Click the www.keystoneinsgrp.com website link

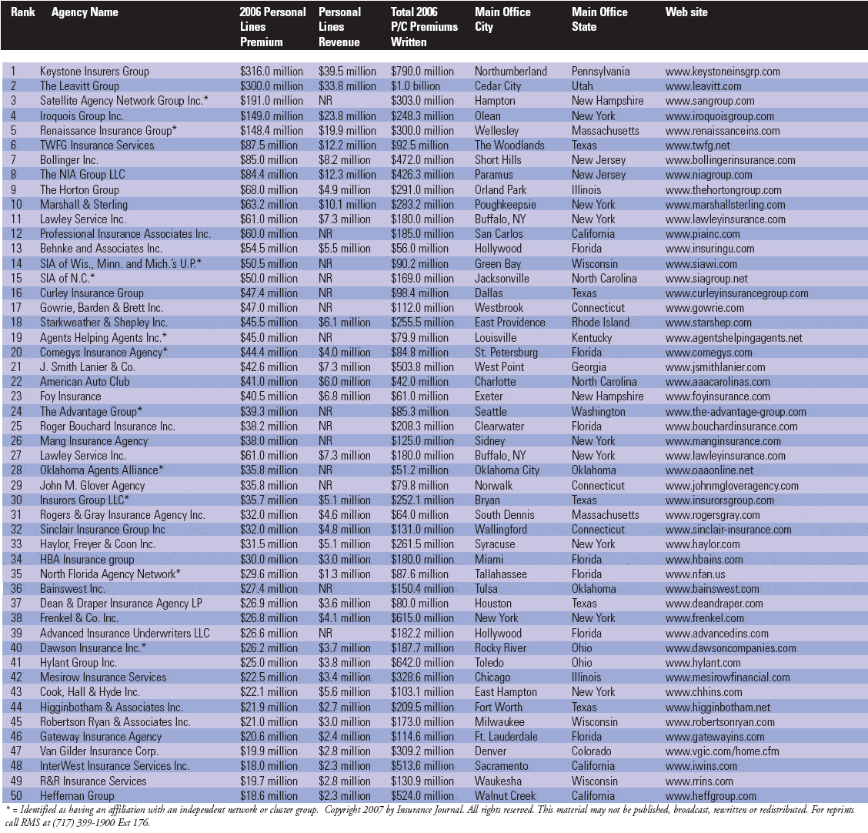tap(722, 72)
